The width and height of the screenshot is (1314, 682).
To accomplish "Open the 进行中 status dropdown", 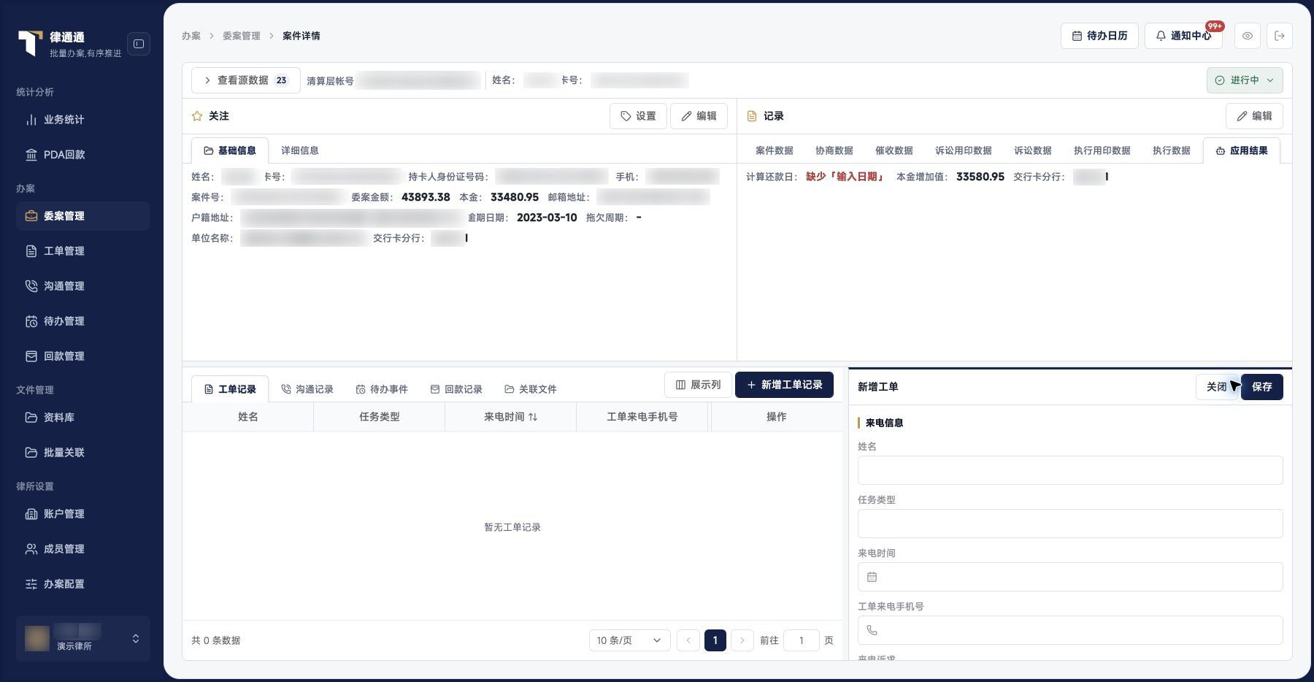I will click(x=1245, y=80).
